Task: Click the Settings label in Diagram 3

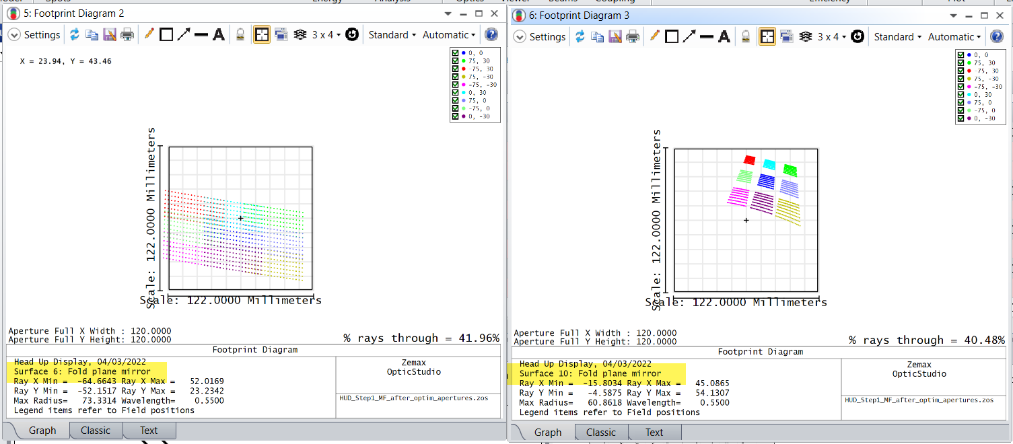Action: click(547, 36)
